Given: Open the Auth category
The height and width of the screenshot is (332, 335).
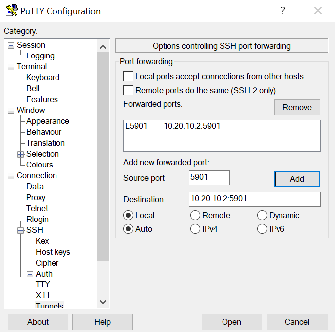Looking at the screenshot, I should point(44,274).
